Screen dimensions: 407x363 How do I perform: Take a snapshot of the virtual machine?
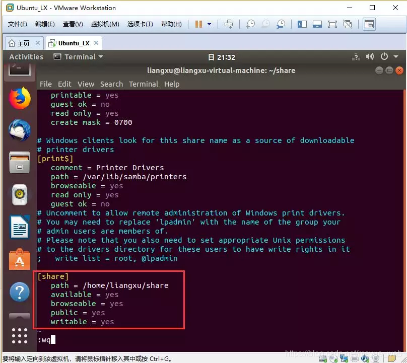click(250, 24)
